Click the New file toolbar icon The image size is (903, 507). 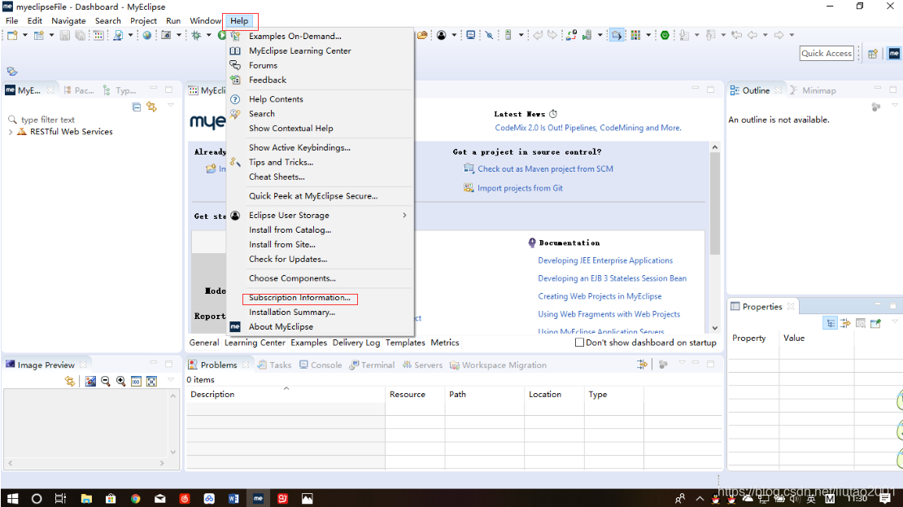(11, 35)
